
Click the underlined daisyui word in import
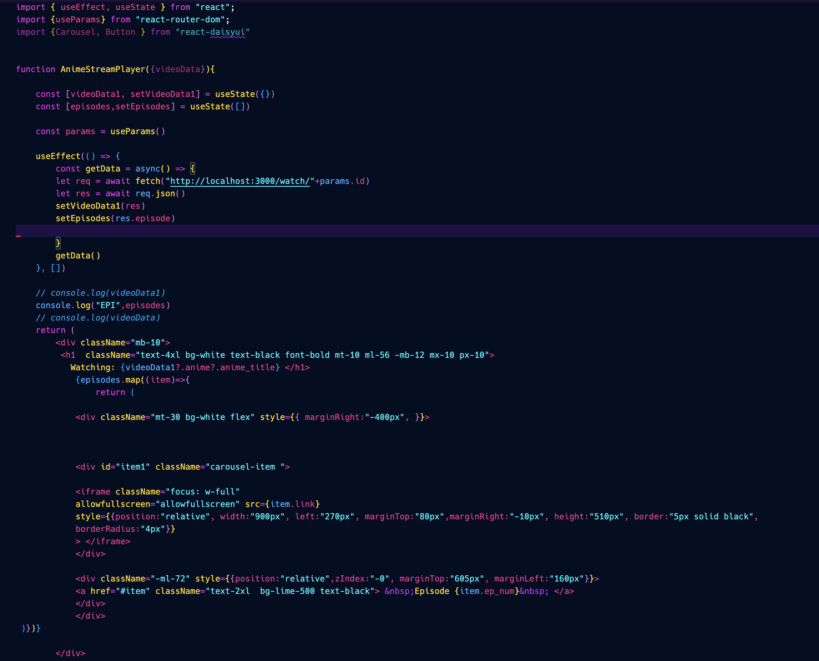[x=227, y=32]
